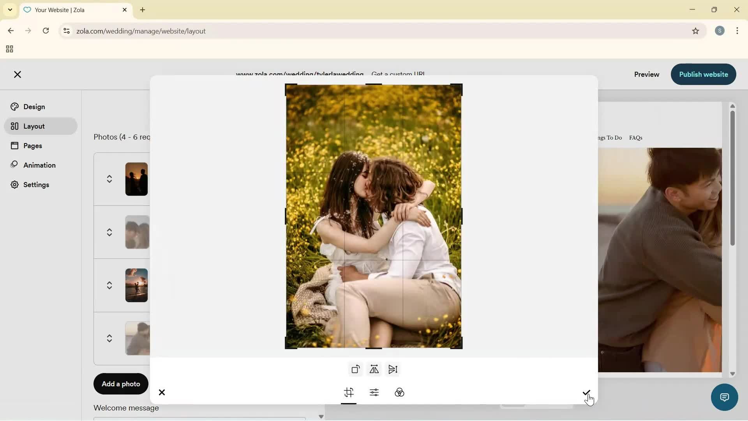Screen dimensions: 748x421
Task: Select the Crop tool in the editor
Action: click(x=349, y=393)
